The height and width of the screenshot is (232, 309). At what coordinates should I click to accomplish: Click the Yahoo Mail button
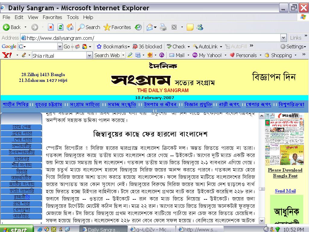tap(177, 55)
